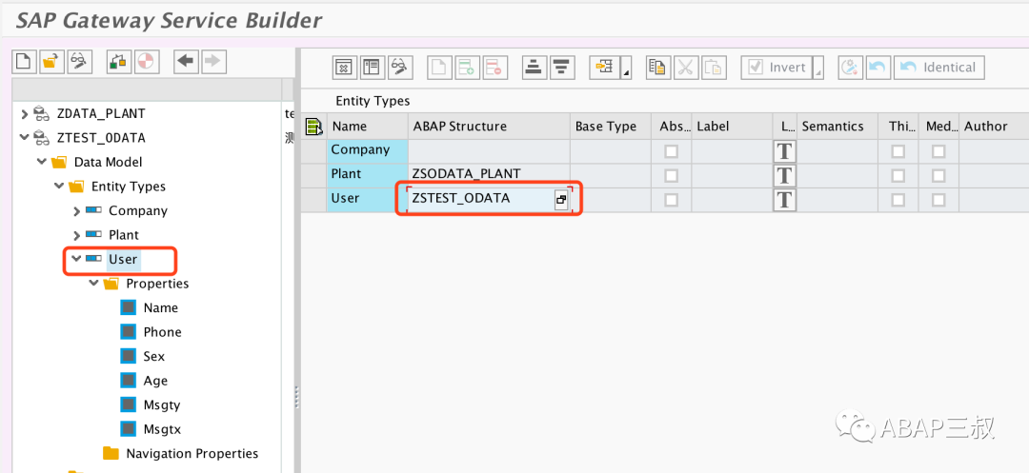Enable the Thing checkbox in Plant row
The image size is (1029, 473).
pos(898,175)
